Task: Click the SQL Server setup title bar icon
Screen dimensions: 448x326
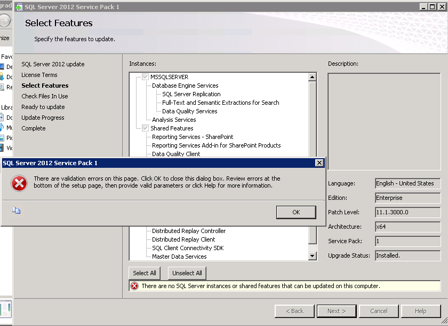Action: click(x=19, y=7)
